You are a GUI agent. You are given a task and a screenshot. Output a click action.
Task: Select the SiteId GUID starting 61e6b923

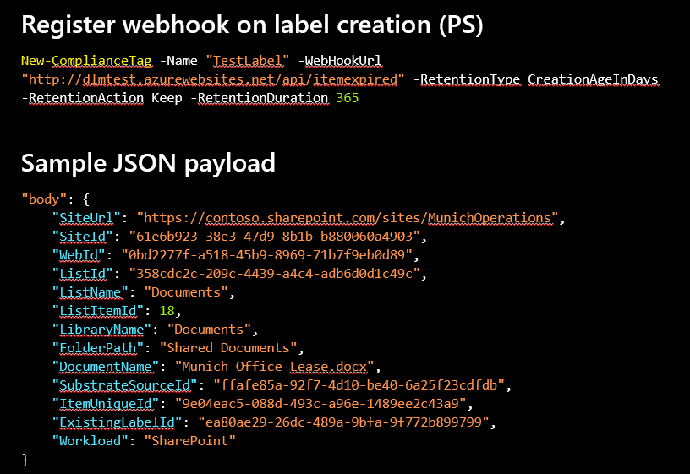pyautogui.click(x=275, y=237)
